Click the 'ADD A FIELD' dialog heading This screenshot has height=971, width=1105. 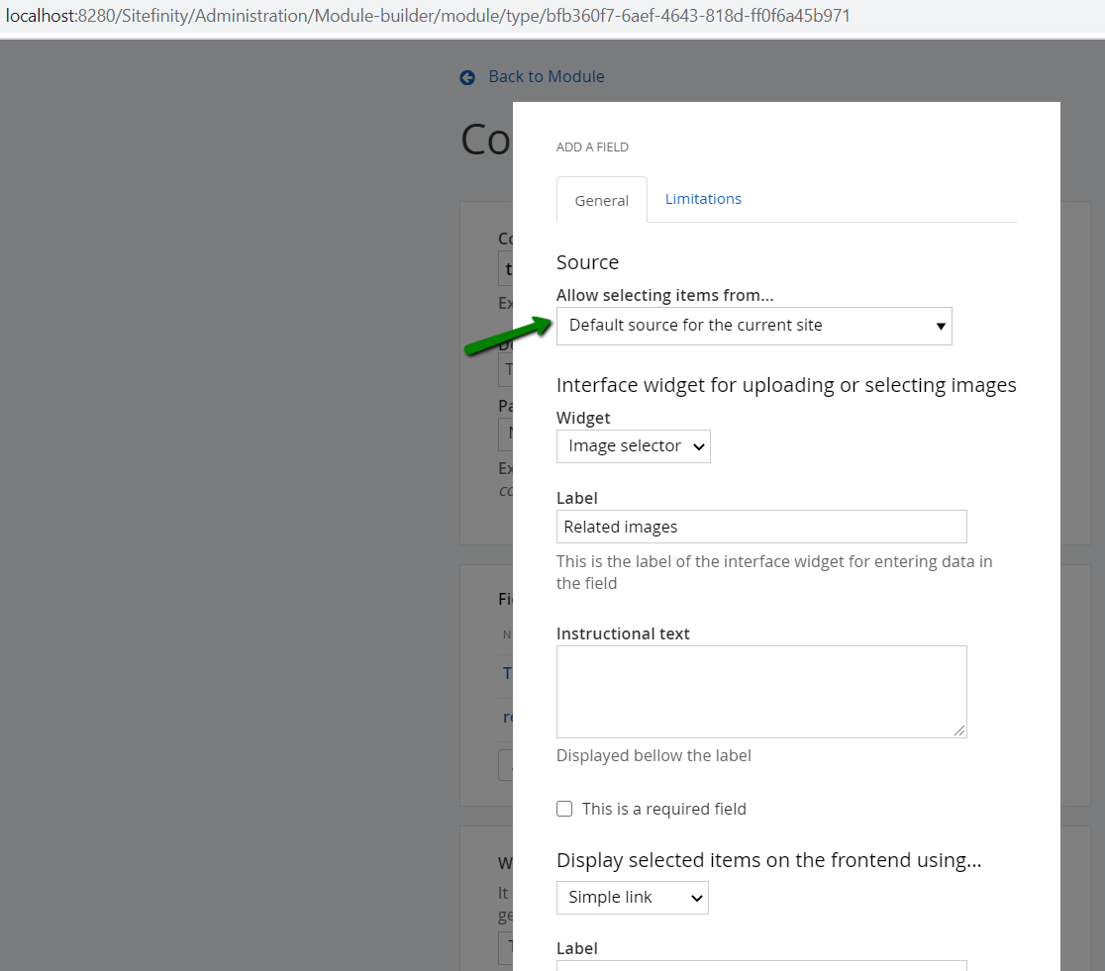593,147
